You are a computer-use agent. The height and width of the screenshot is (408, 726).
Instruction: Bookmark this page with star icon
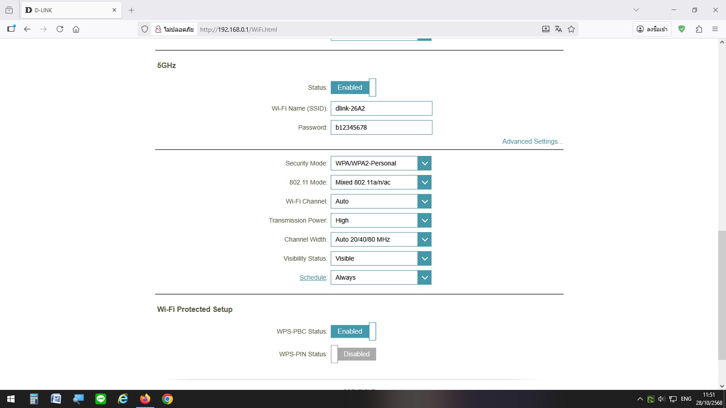pyautogui.click(x=571, y=29)
